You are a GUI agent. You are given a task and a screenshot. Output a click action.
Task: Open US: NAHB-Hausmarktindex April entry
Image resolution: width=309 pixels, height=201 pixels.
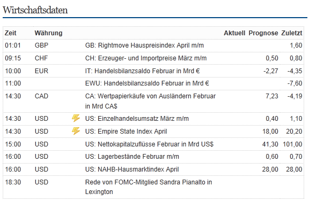[x=132, y=169]
